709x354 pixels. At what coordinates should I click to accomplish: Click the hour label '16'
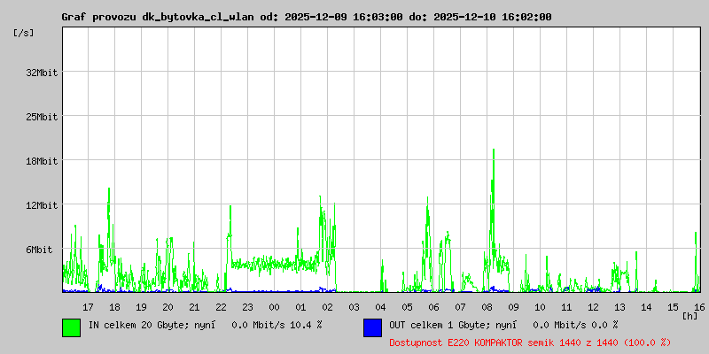click(699, 307)
